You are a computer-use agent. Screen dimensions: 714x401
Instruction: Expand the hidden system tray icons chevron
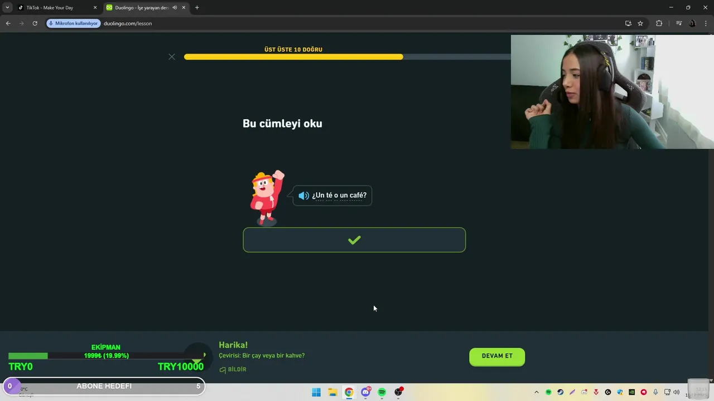click(x=537, y=393)
